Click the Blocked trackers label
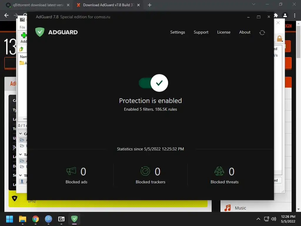 tap(150, 182)
